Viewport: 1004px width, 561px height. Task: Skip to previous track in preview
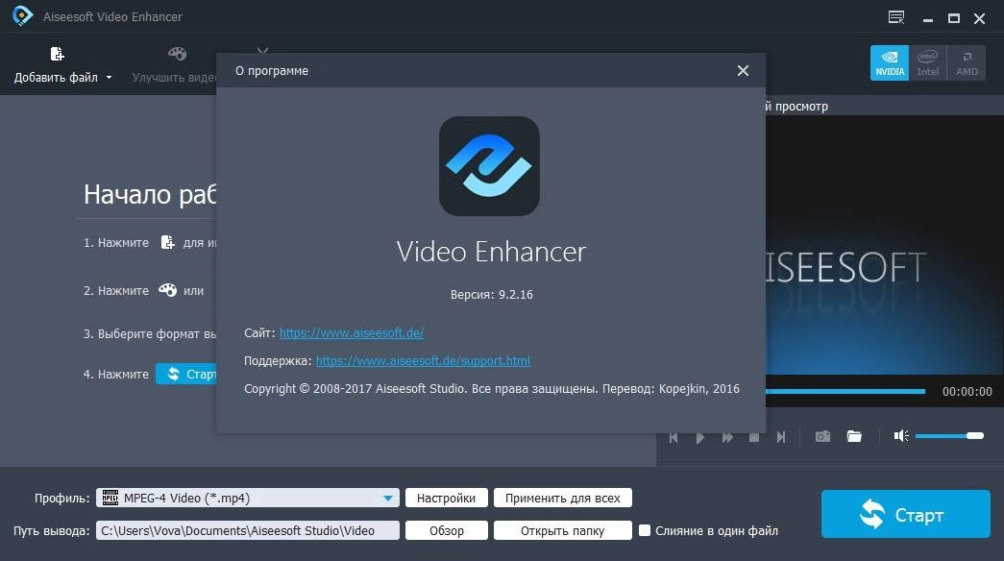pyautogui.click(x=673, y=437)
